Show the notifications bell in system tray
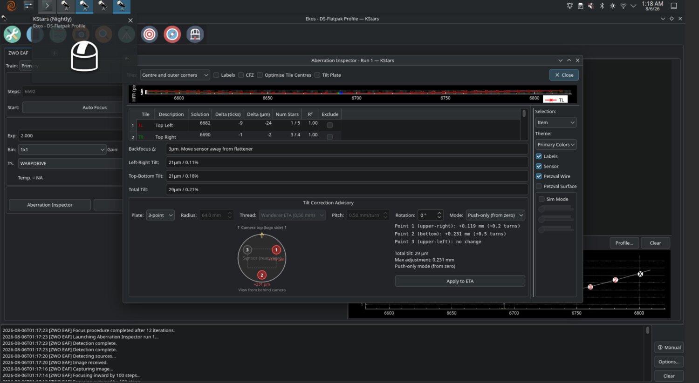Viewport: 699px width, 383px height. [x=569, y=6]
